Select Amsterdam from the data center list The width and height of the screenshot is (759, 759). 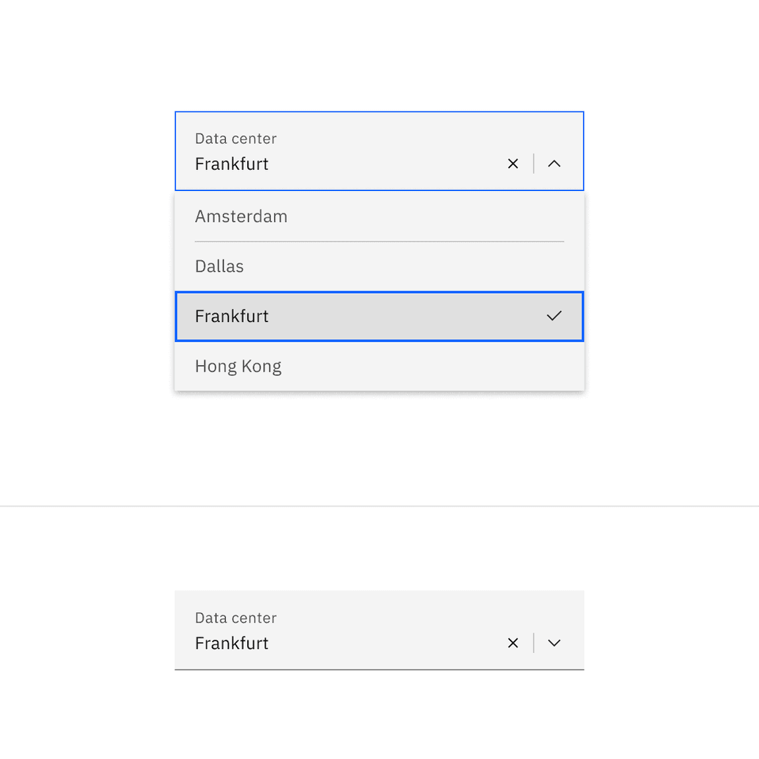241,217
